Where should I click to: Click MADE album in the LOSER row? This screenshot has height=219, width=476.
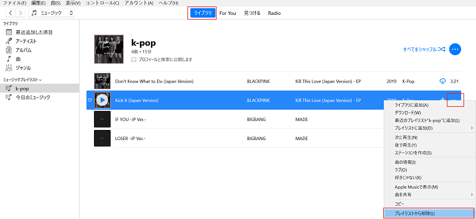coord(302,138)
